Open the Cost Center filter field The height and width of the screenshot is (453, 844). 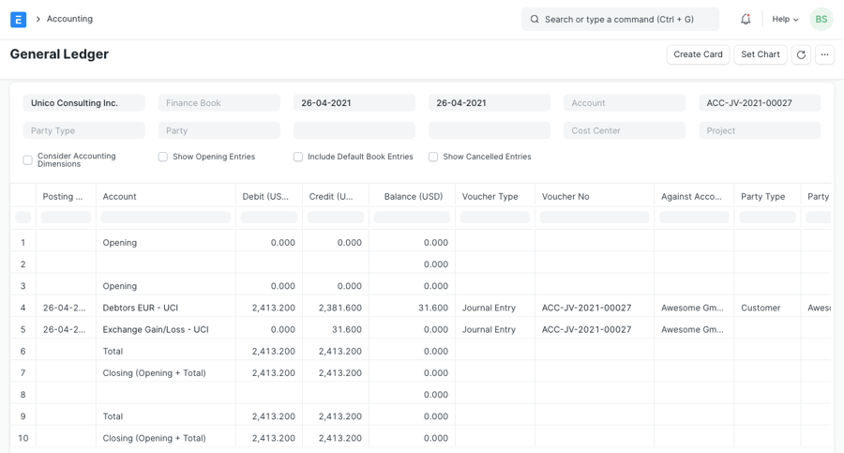point(624,130)
